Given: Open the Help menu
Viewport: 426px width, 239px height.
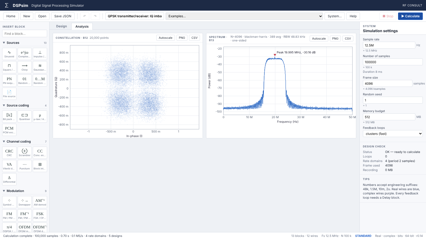Looking at the screenshot, I should (353, 16).
